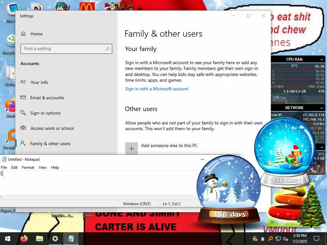Open Firefox from the taskbar
327x245 pixels.
[x=24, y=239]
